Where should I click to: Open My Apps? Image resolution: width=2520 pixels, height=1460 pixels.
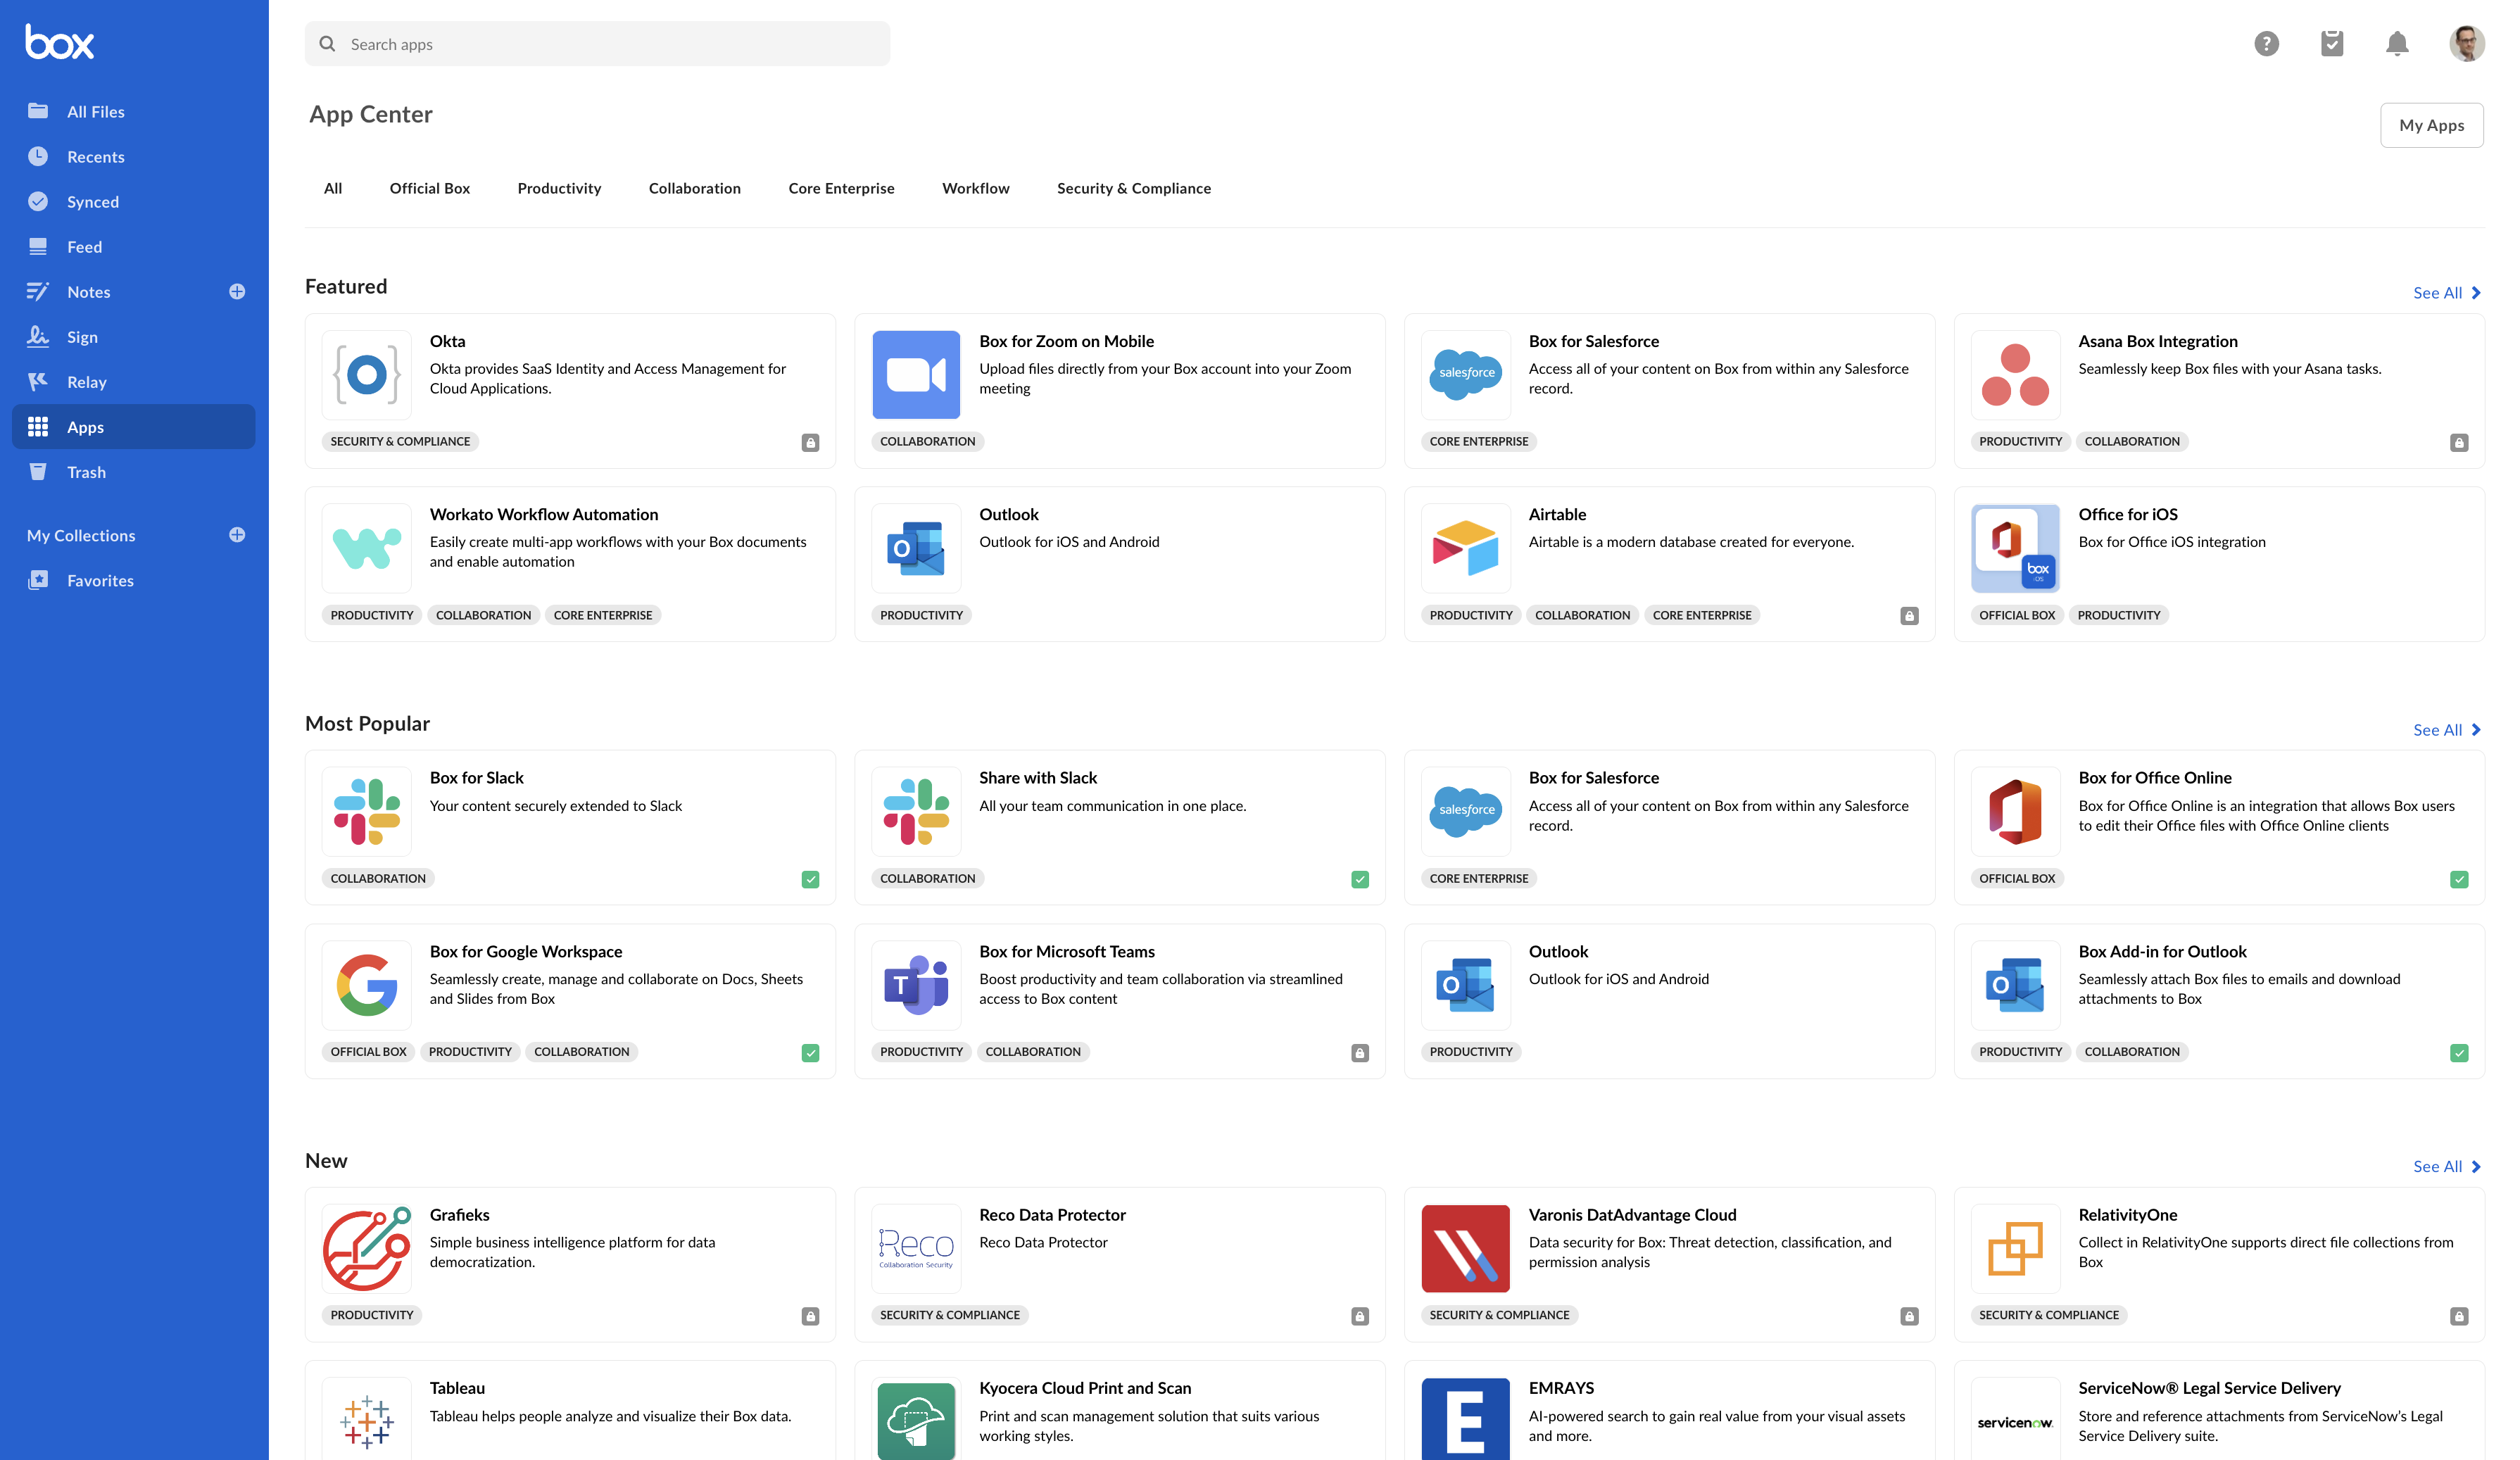tap(2432, 124)
